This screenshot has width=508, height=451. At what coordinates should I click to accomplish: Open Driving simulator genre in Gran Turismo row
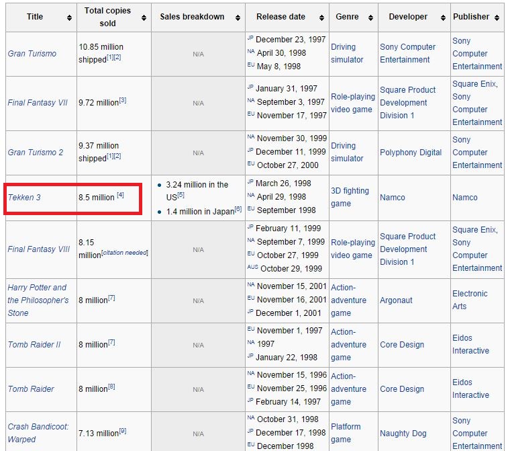347,54
